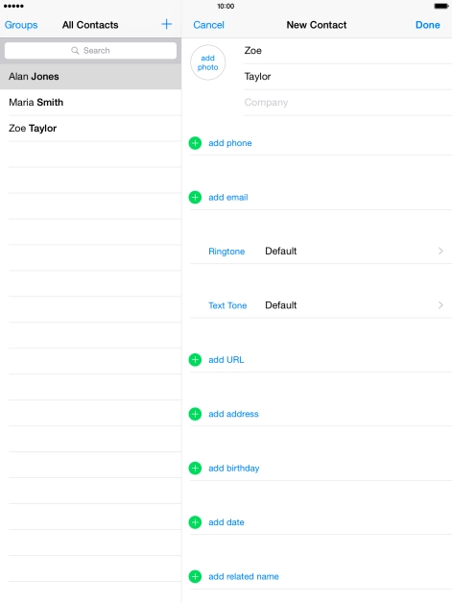The width and height of the screenshot is (452, 603).
Task: Cancel the new contact
Action: point(208,25)
